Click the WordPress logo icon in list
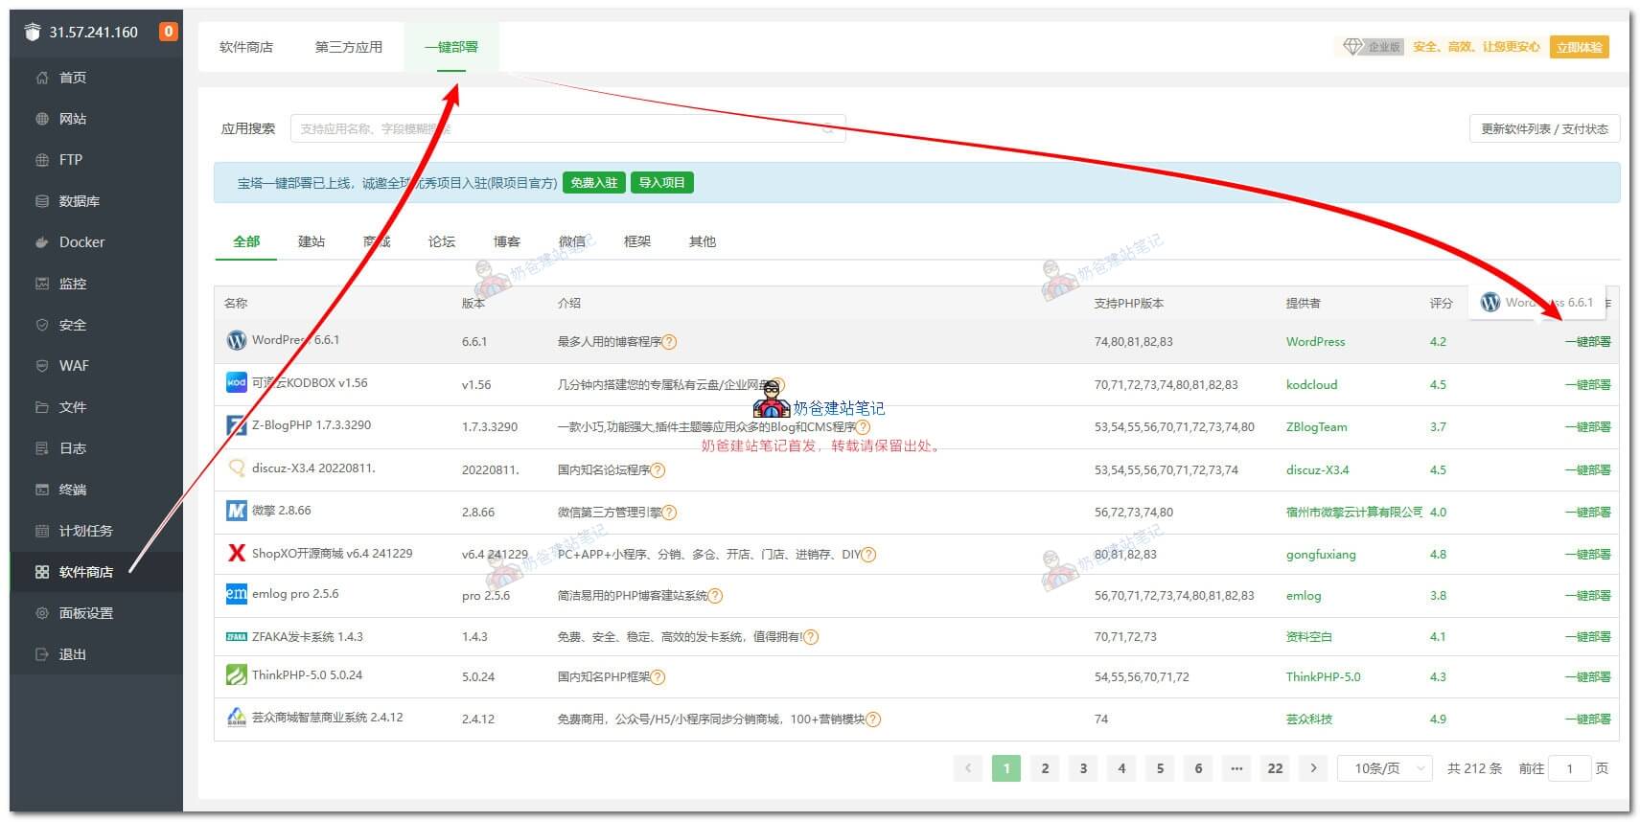 (236, 340)
